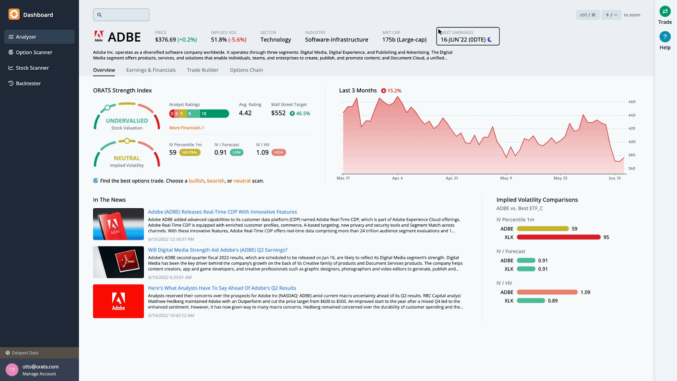Click the Neutral implied volatility gauge
The width and height of the screenshot is (677, 381).
click(x=127, y=153)
